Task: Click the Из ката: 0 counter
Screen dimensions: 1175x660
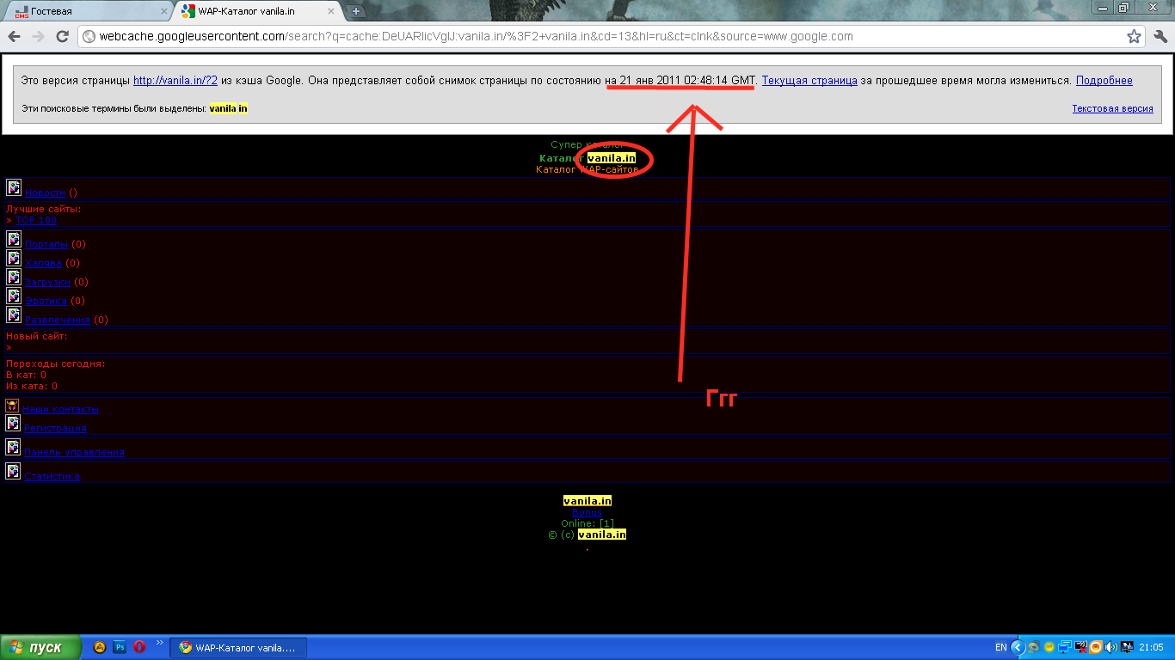Action: click(x=32, y=387)
